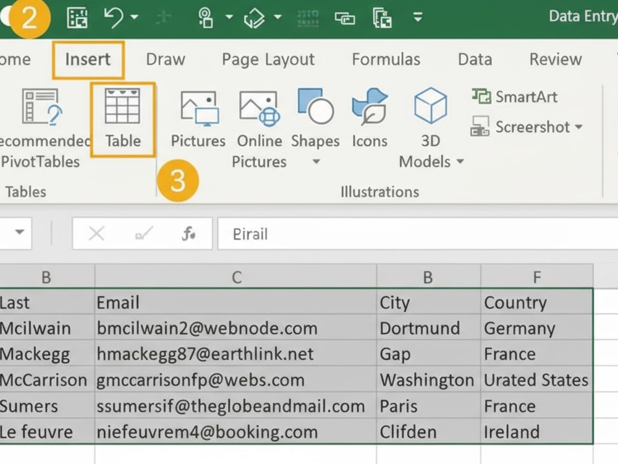This screenshot has width=618, height=464.
Task: Click the Shapes icon
Action: [316, 106]
